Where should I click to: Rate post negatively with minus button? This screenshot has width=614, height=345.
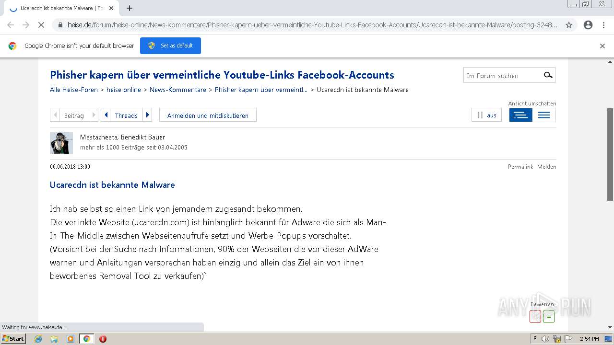pos(535,316)
